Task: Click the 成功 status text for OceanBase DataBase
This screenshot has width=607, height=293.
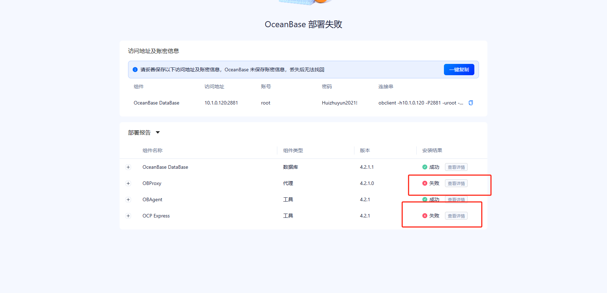Action: point(434,167)
